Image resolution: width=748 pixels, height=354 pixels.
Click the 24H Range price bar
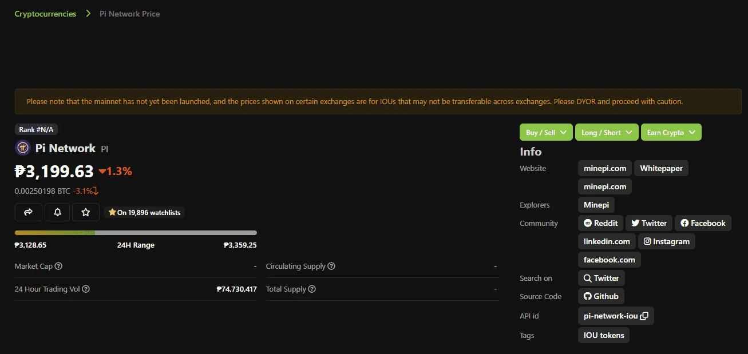coord(136,233)
